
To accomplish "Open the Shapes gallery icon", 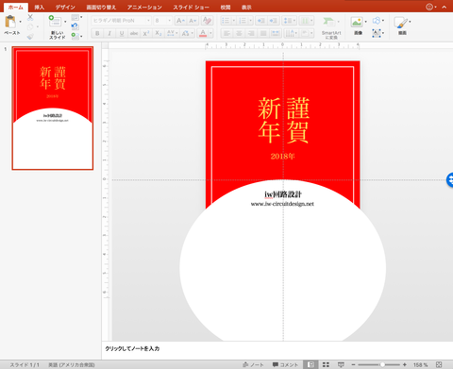I will click(377, 21).
